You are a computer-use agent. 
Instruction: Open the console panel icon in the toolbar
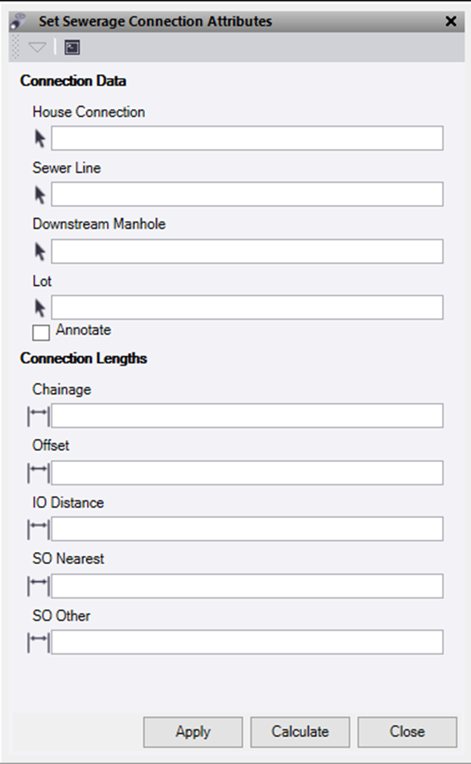coord(73,47)
